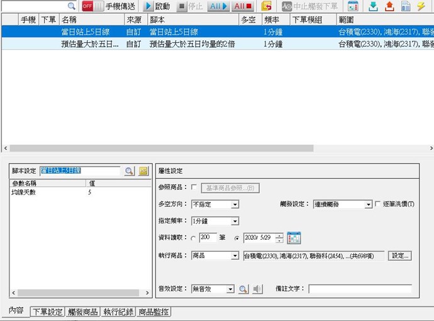Click magnifier icon beside script name field

pos(129,171)
